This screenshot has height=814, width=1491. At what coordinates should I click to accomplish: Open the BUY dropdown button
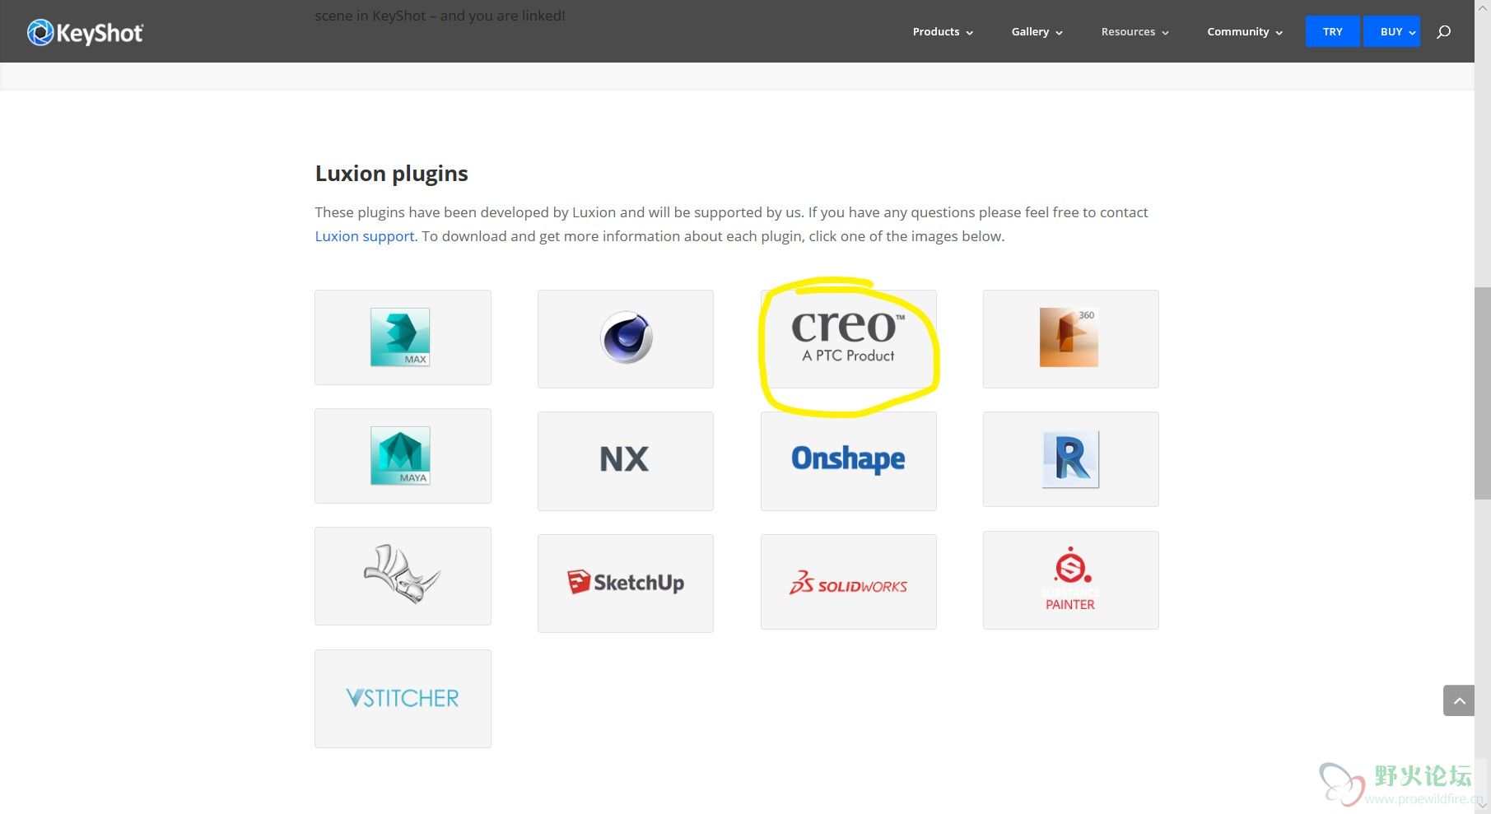coord(1391,31)
